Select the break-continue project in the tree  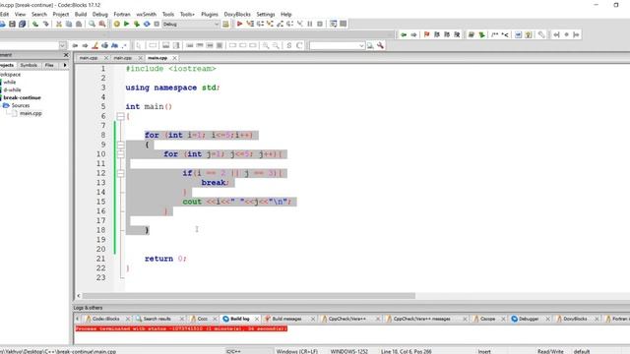[x=22, y=97]
